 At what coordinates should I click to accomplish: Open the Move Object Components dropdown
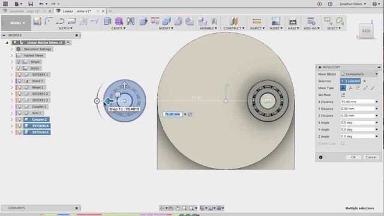tap(359, 74)
